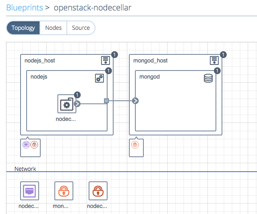257x214 pixels.
Task: Click the Network section label
Action: point(25,169)
